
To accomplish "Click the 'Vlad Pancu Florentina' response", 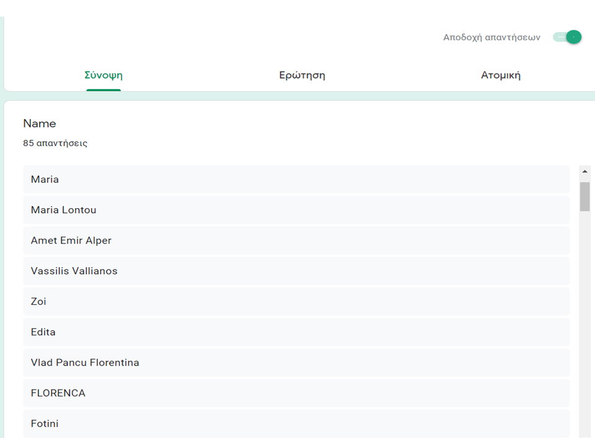I will pyautogui.click(x=296, y=362).
